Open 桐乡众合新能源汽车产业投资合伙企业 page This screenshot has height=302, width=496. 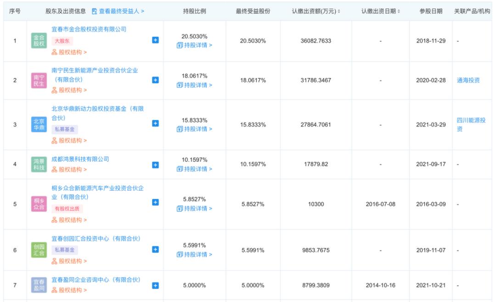tap(97, 192)
